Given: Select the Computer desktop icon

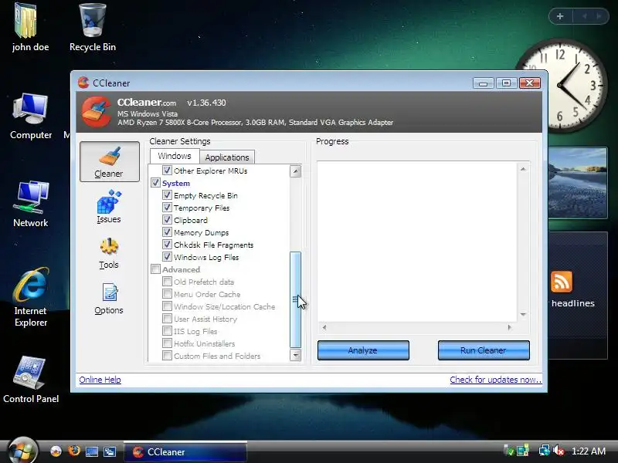Looking at the screenshot, I should click(31, 117).
